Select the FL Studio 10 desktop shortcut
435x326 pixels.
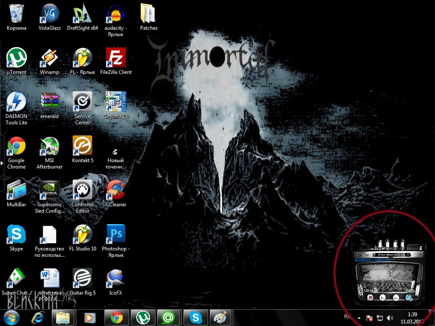[82, 238]
